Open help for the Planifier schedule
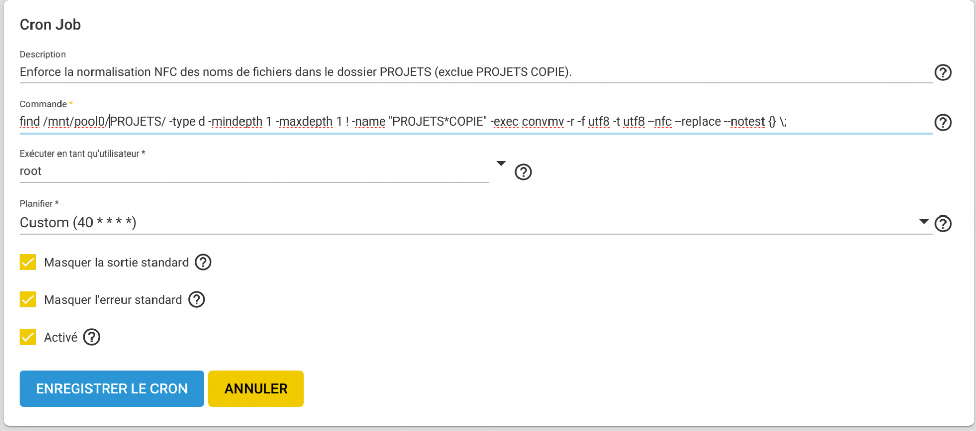 [943, 224]
